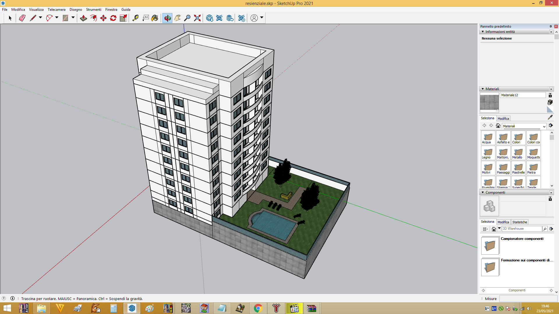Activate the Paint Bucket tool
Image resolution: width=559 pixels, height=314 pixels.
point(155,18)
